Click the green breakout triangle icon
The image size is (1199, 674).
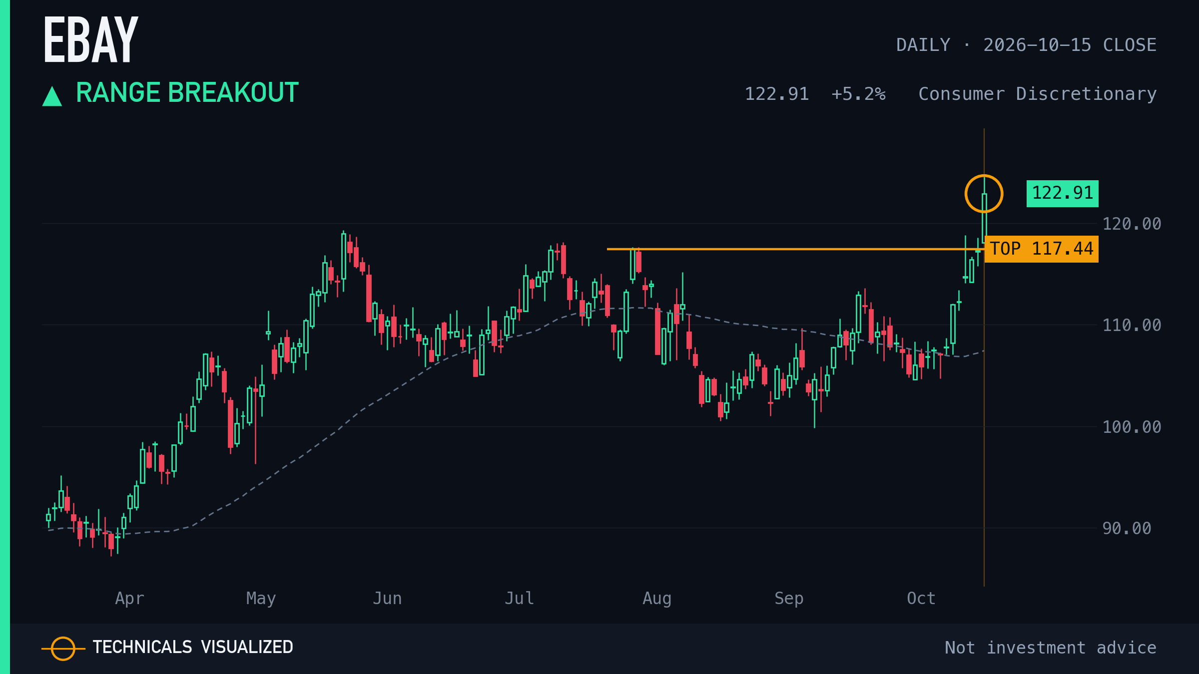[x=52, y=96]
